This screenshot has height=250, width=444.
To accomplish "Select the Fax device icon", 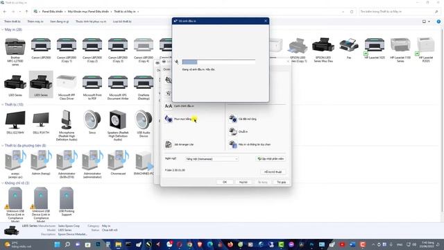I will (x=349, y=48).
